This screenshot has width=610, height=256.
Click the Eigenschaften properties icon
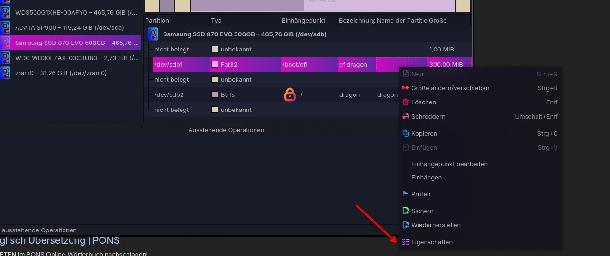click(x=405, y=242)
